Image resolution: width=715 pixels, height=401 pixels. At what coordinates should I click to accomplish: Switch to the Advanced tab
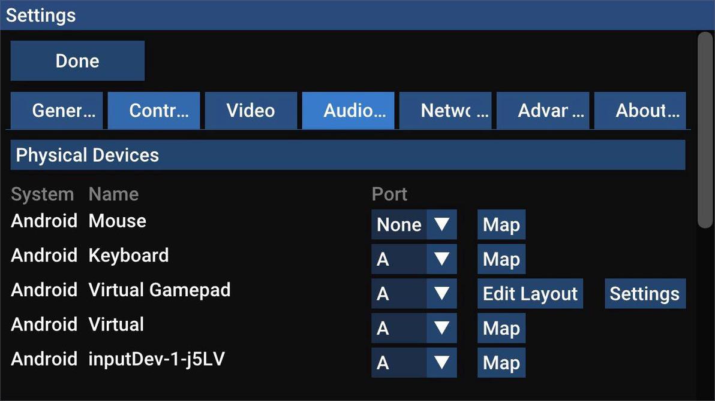coord(542,110)
